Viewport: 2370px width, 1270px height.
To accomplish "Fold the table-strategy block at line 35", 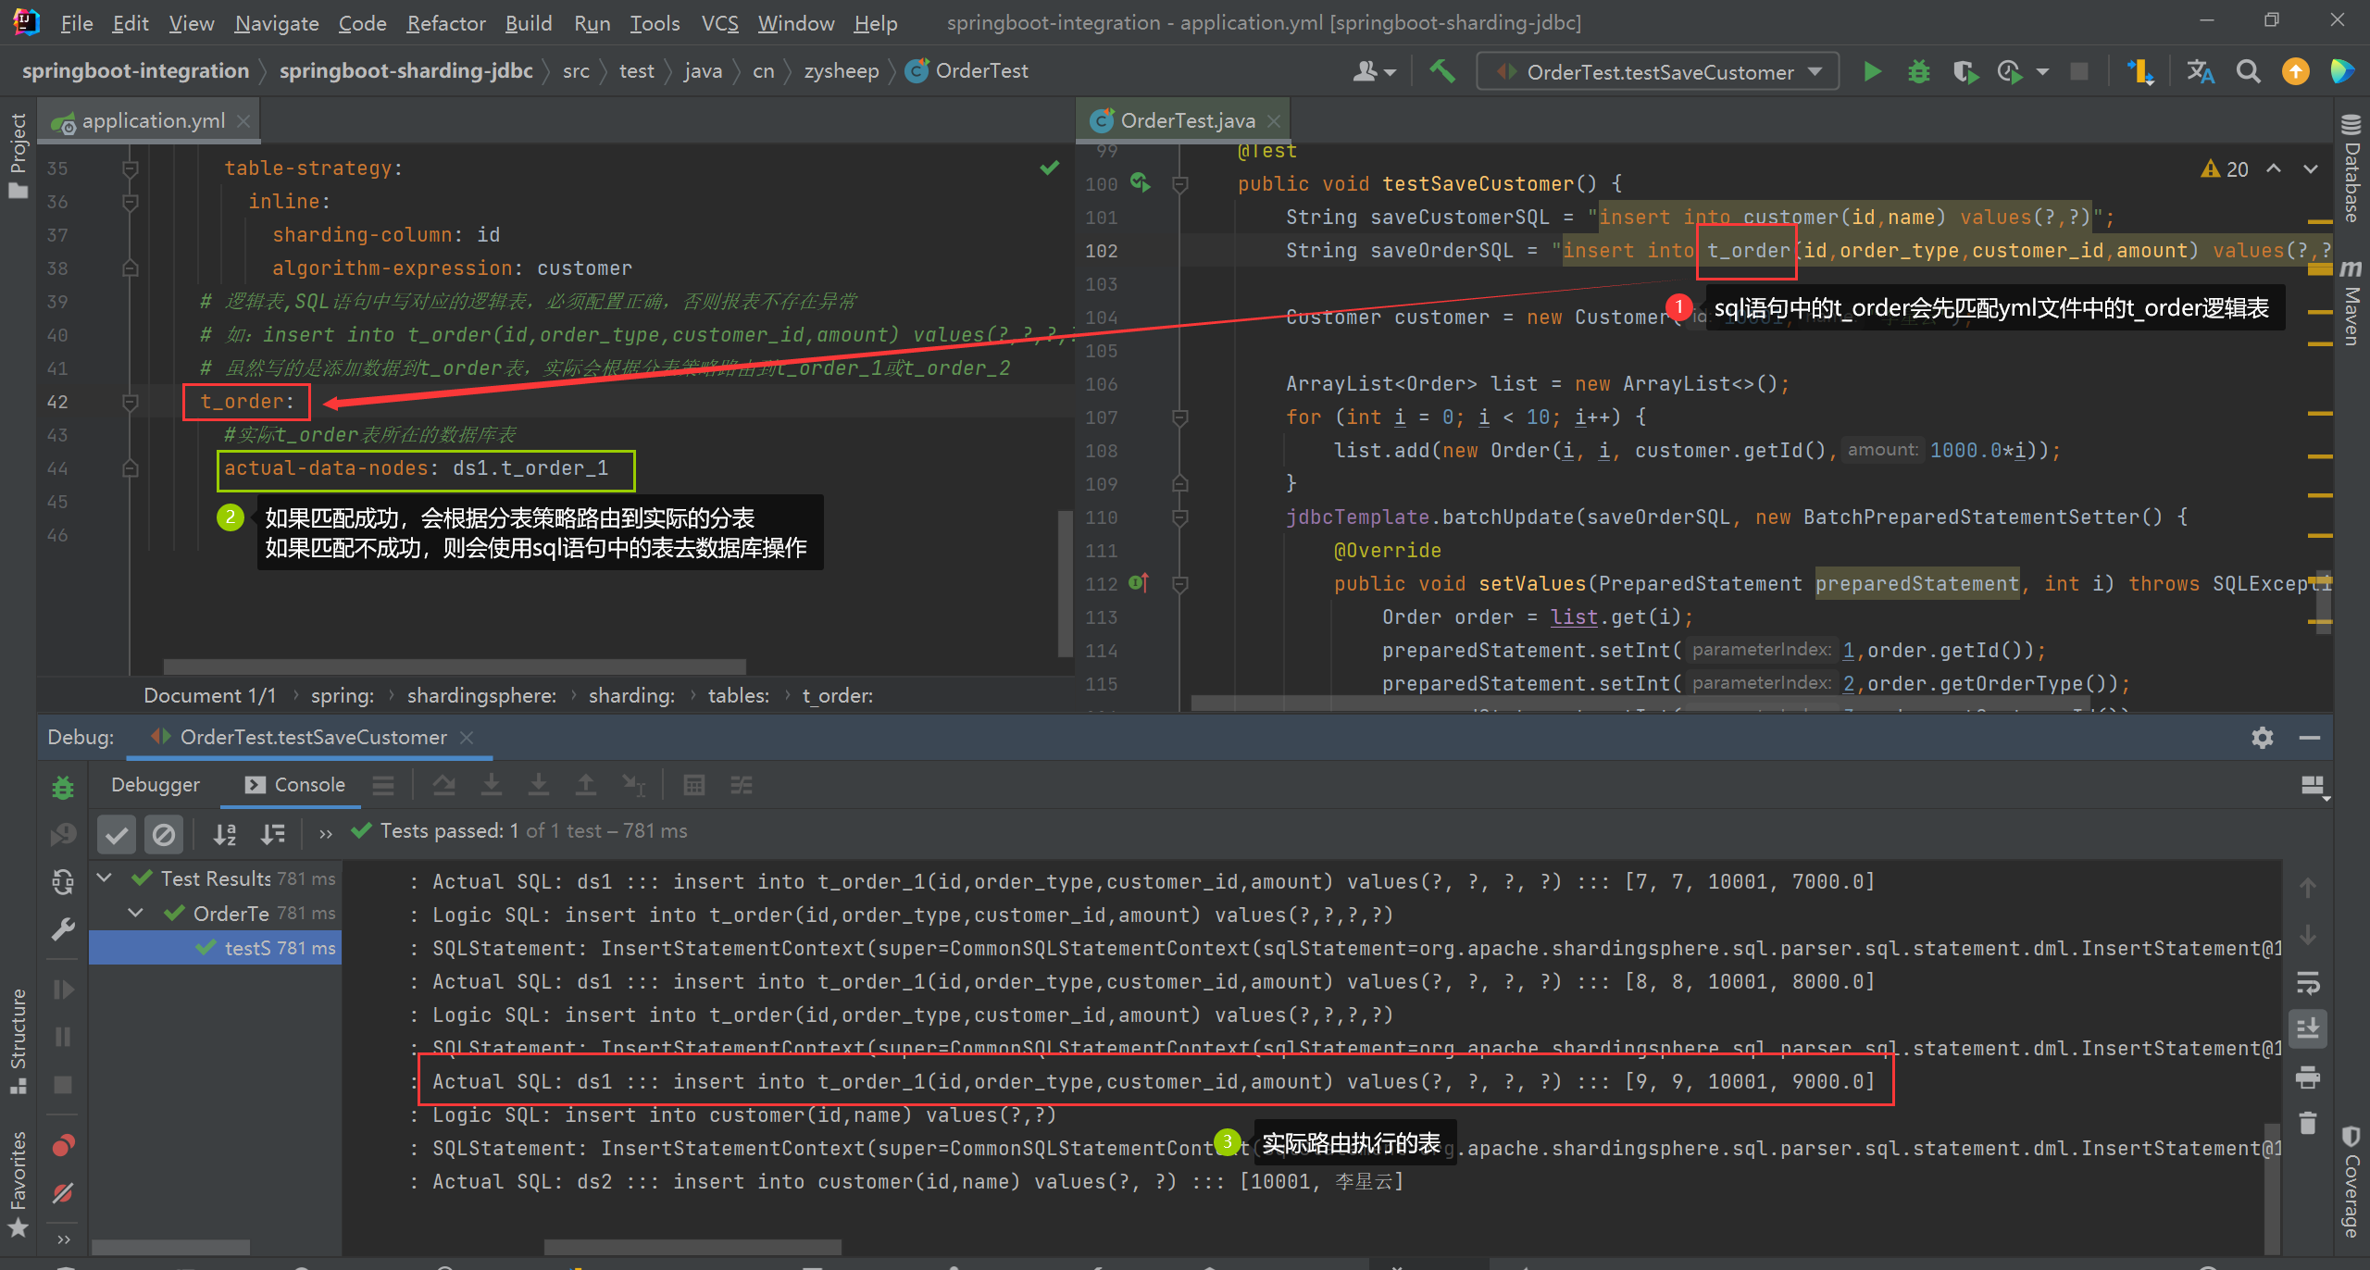I will pyautogui.click(x=131, y=168).
